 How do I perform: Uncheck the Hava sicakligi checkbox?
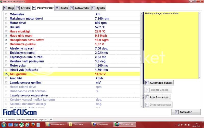point(6,31)
